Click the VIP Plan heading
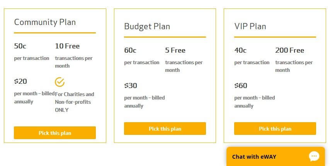This screenshot has width=330, height=166. (250, 27)
